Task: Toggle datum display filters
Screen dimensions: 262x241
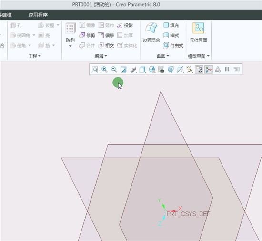Action: point(190,70)
